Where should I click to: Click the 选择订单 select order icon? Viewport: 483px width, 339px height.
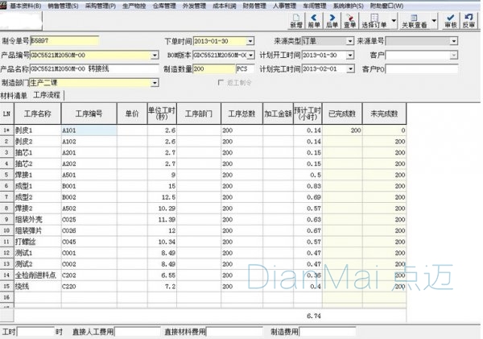(374, 21)
